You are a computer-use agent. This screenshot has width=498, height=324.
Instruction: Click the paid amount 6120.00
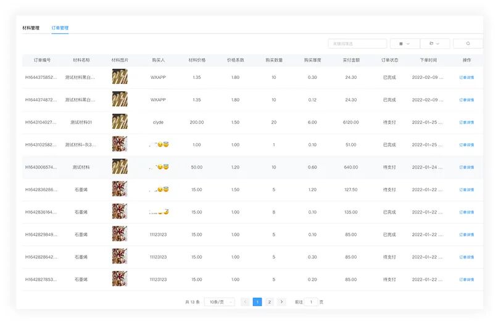351,122
